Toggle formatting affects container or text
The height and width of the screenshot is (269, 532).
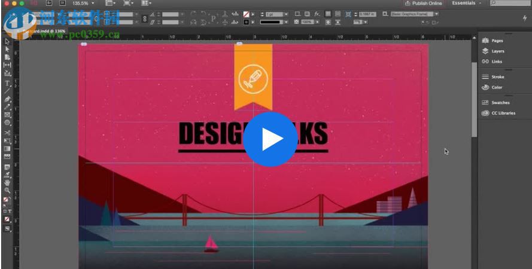7,211
